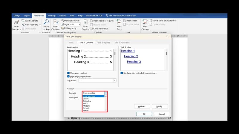Click Formats list scroll down arrow
Screen dimensions: 239x134
click(x=106, y=110)
